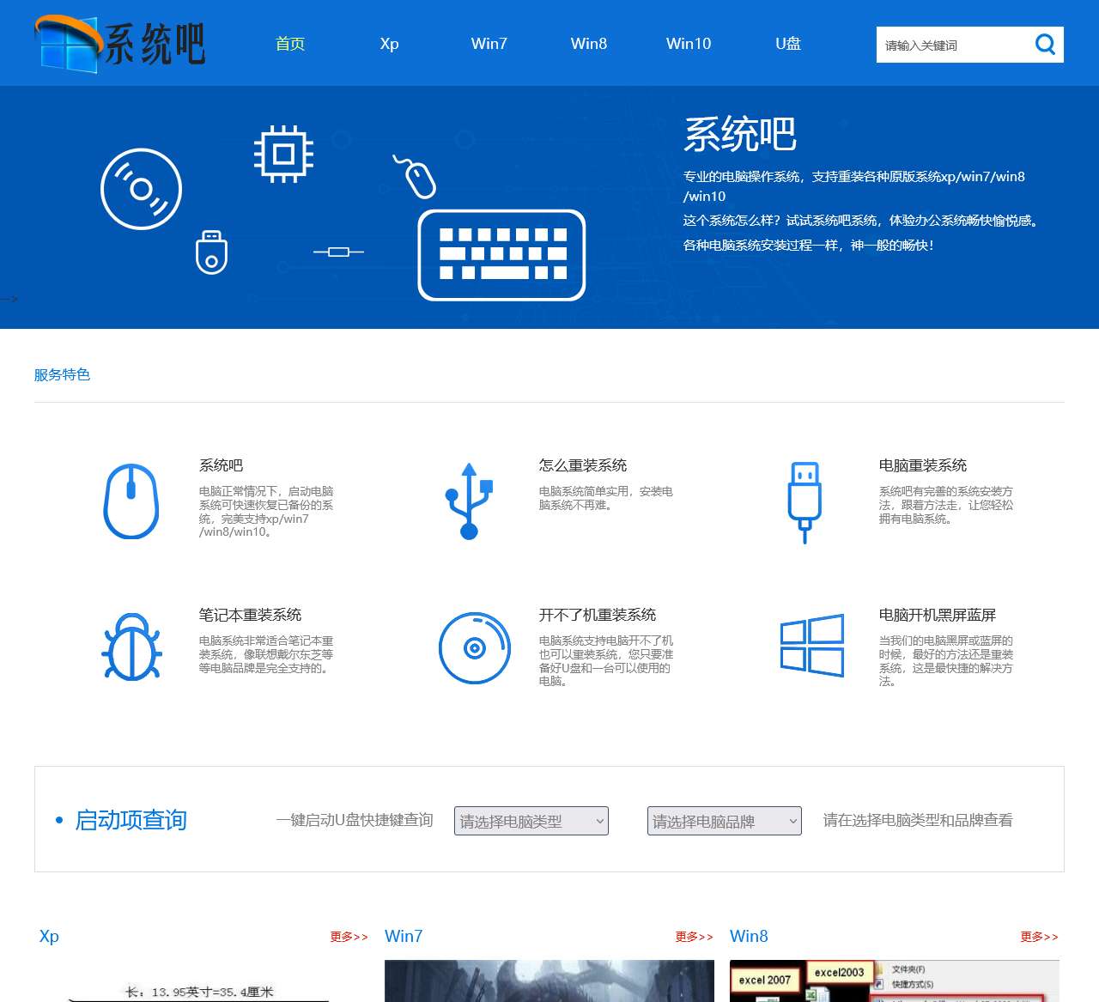Click the 更多>> link in Xp section
Image resolution: width=1099 pixels, height=1002 pixels.
pos(347,938)
